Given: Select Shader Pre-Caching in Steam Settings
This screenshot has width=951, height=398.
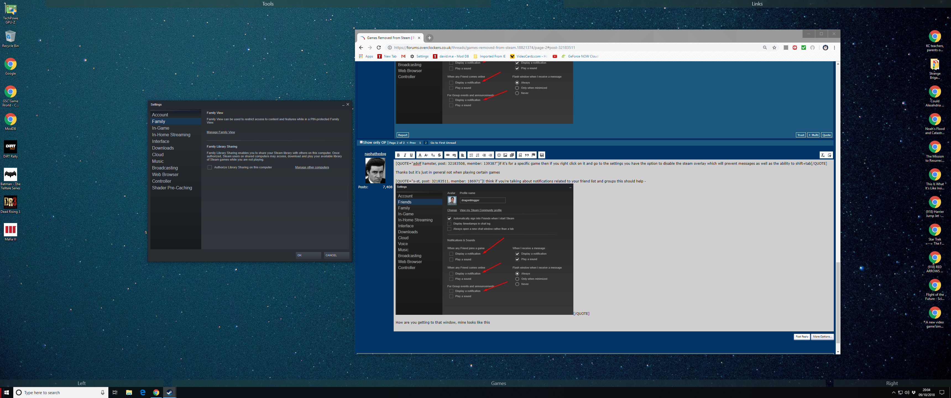Looking at the screenshot, I should click(x=176, y=188).
